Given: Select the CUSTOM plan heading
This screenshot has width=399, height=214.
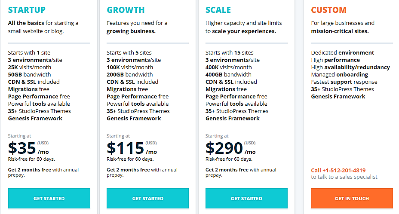Looking at the screenshot, I should pos(329,10).
